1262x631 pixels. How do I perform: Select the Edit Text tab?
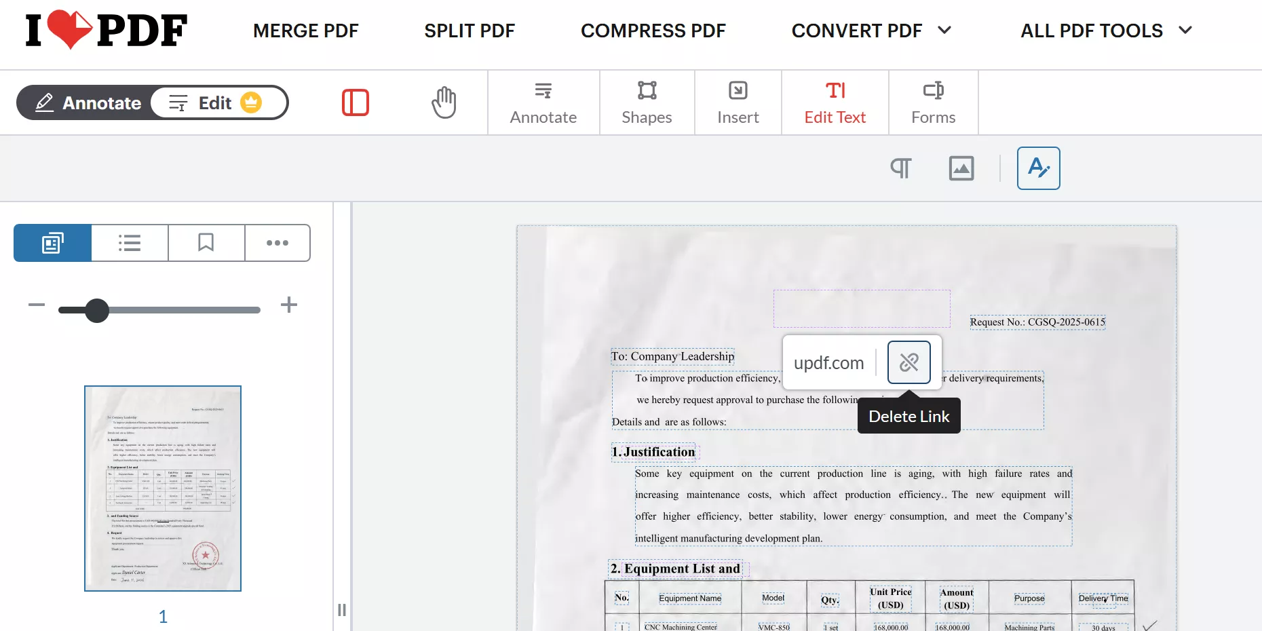(835, 103)
